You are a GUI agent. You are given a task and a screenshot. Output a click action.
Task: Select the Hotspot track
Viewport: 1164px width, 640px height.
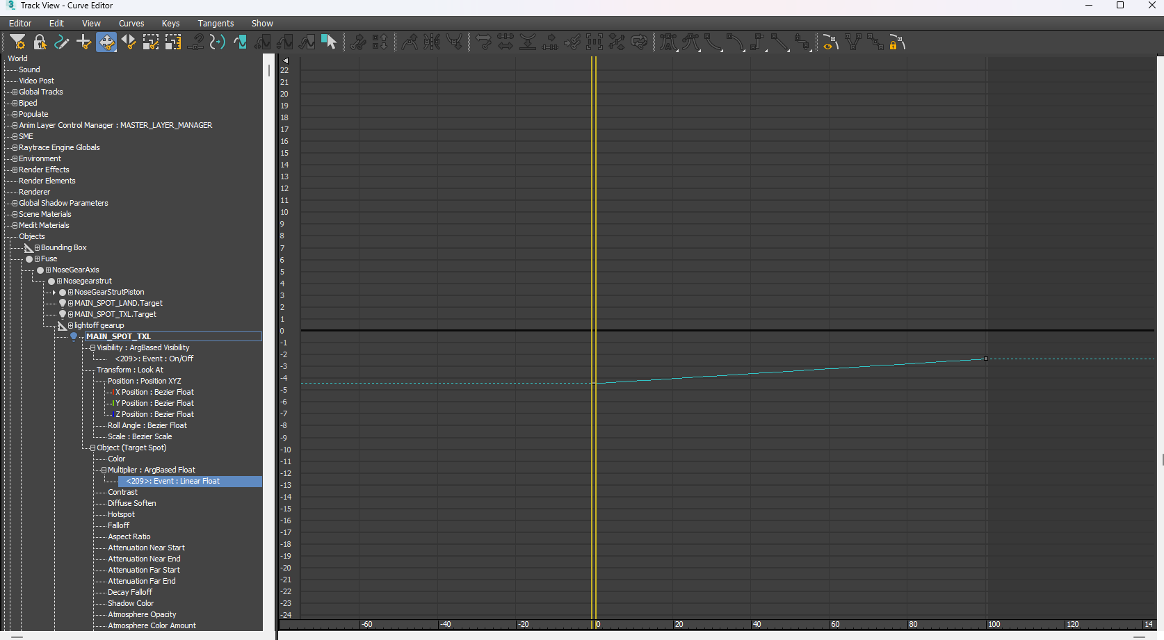pyautogui.click(x=121, y=514)
